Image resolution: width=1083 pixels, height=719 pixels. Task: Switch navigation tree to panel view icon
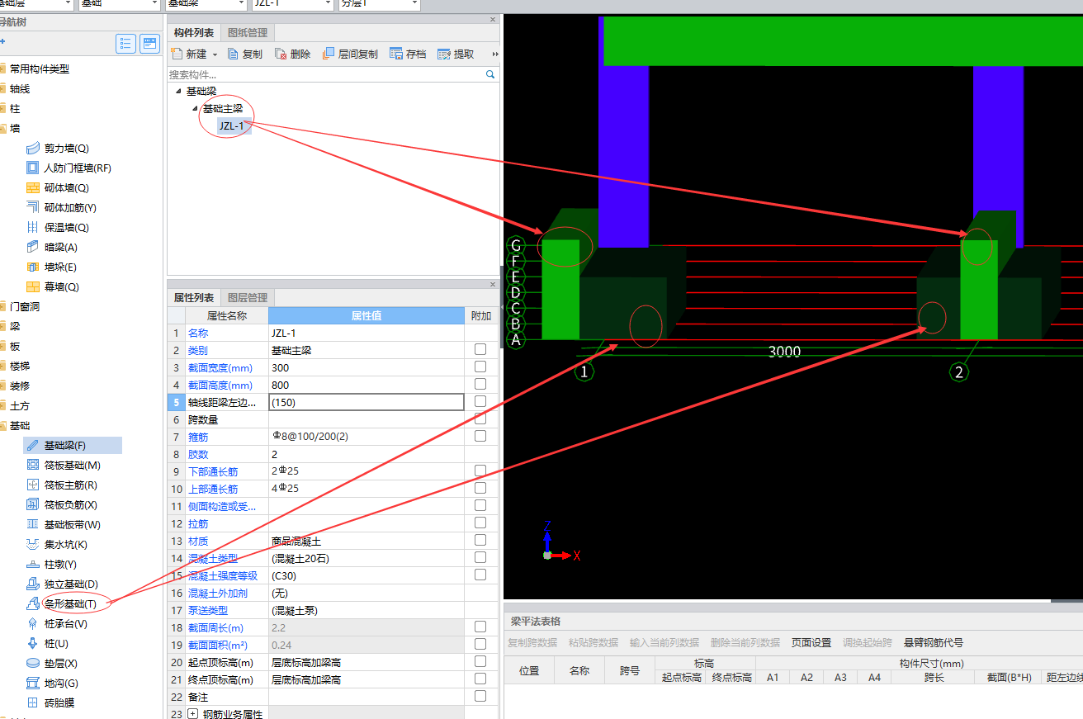(x=149, y=44)
